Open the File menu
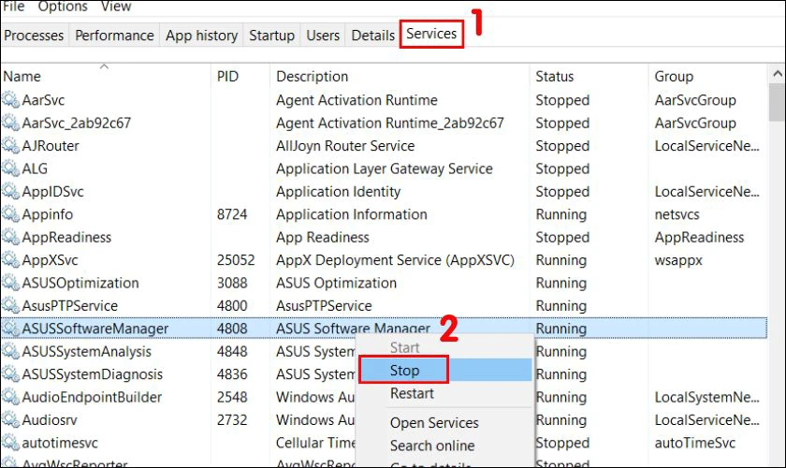Viewport: 786px width, 468px height. tap(14, 7)
